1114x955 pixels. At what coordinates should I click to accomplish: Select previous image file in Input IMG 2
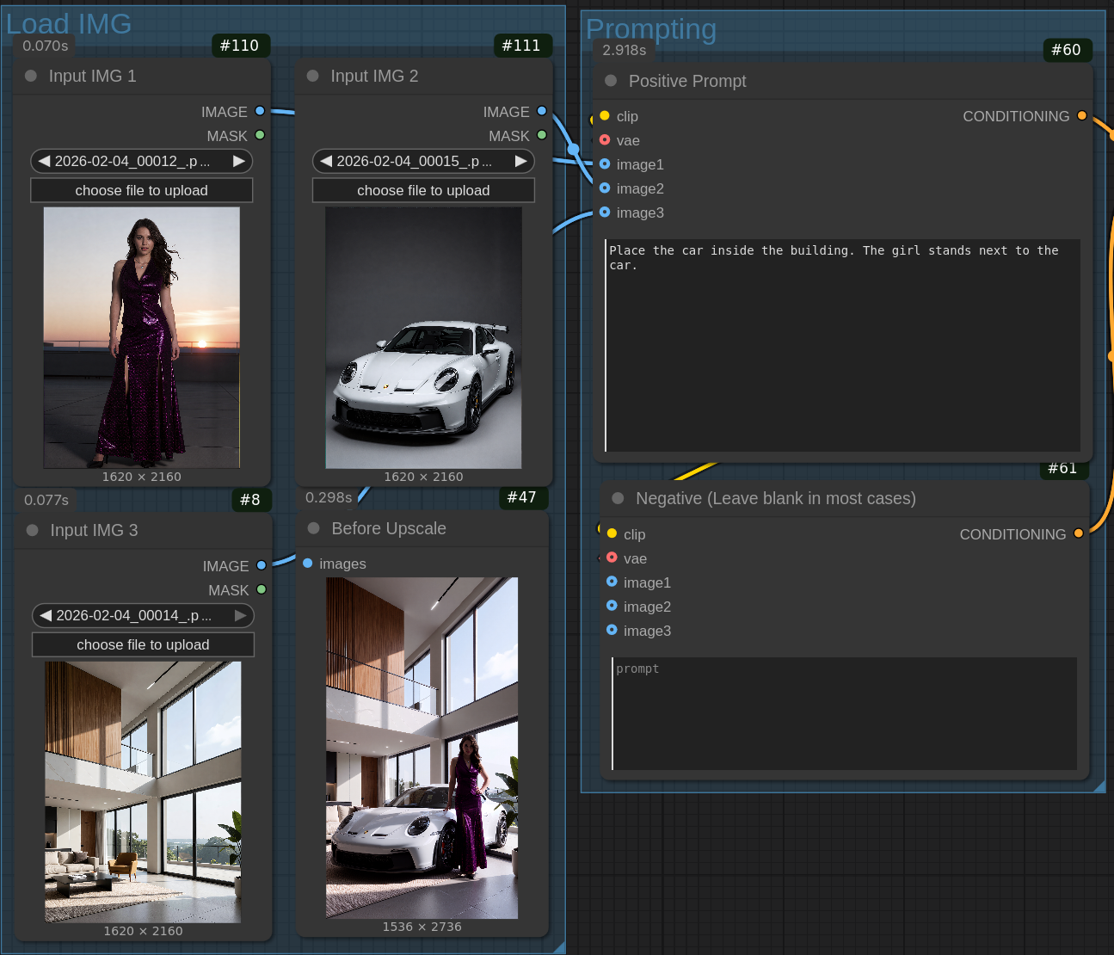tap(326, 161)
